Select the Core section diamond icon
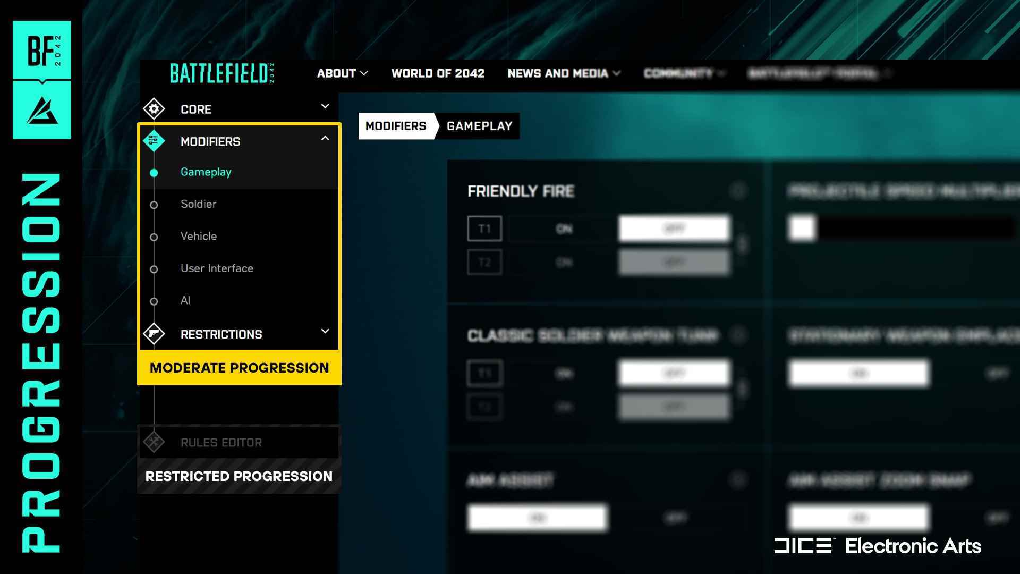Screen dimensions: 1020x574 pos(154,109)
